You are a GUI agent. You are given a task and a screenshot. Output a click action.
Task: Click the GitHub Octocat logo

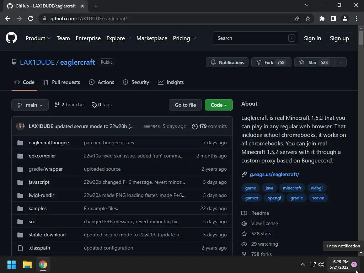[x=11, y=38]
